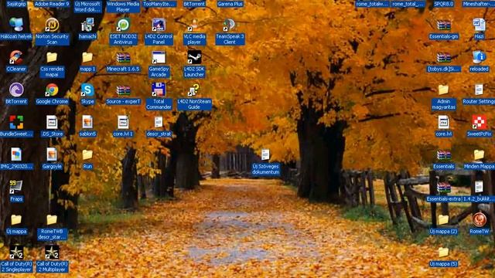Open the Router Settings file

480,90
